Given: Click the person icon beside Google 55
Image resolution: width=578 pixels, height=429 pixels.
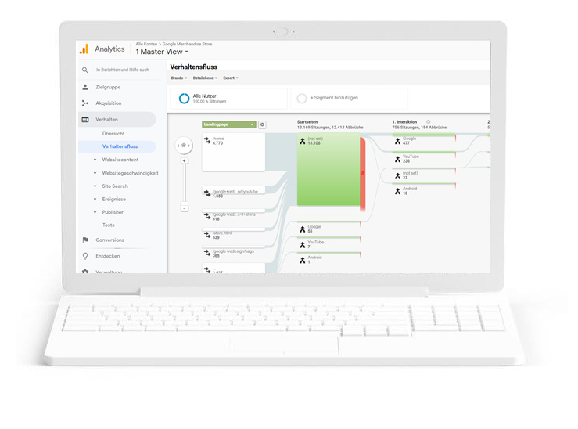Looking at the screenshot, I should (x=302, y=229).
